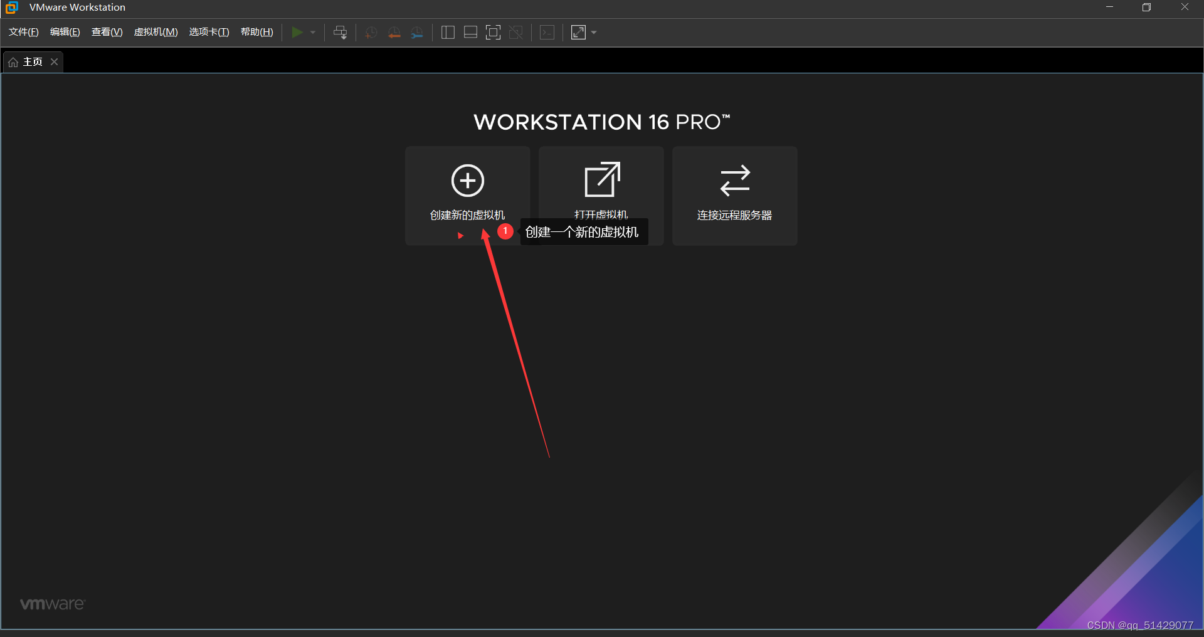Toggle the library sidebar view icon
The width and height of the screenshot is (1204, 637).
[x=448, y=33]
